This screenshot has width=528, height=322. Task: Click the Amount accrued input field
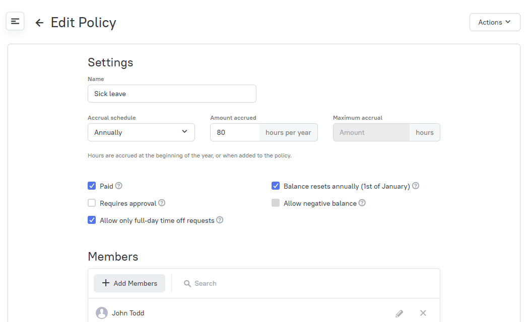coord(235,132)
